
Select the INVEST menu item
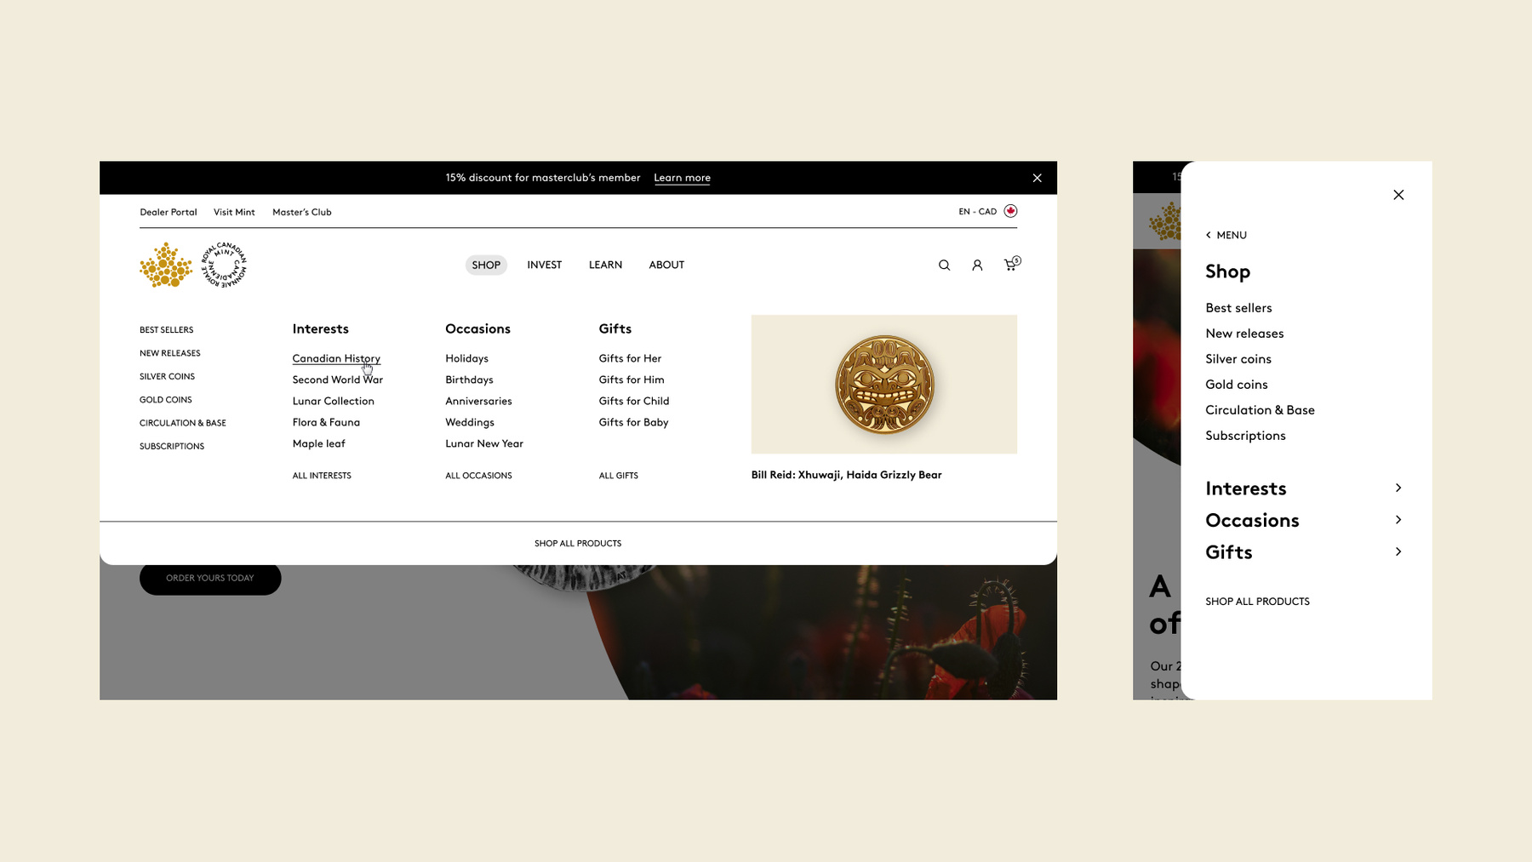[544, 265]
